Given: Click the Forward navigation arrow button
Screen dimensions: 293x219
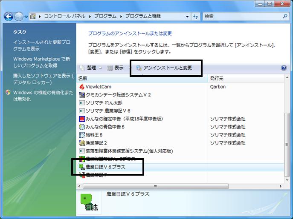Looking at the screenshot, I should (19, 17).
